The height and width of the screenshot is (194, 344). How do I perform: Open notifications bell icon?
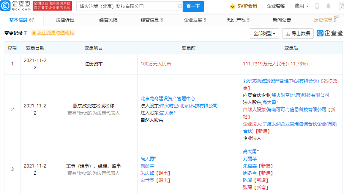(x=328, y=6)
